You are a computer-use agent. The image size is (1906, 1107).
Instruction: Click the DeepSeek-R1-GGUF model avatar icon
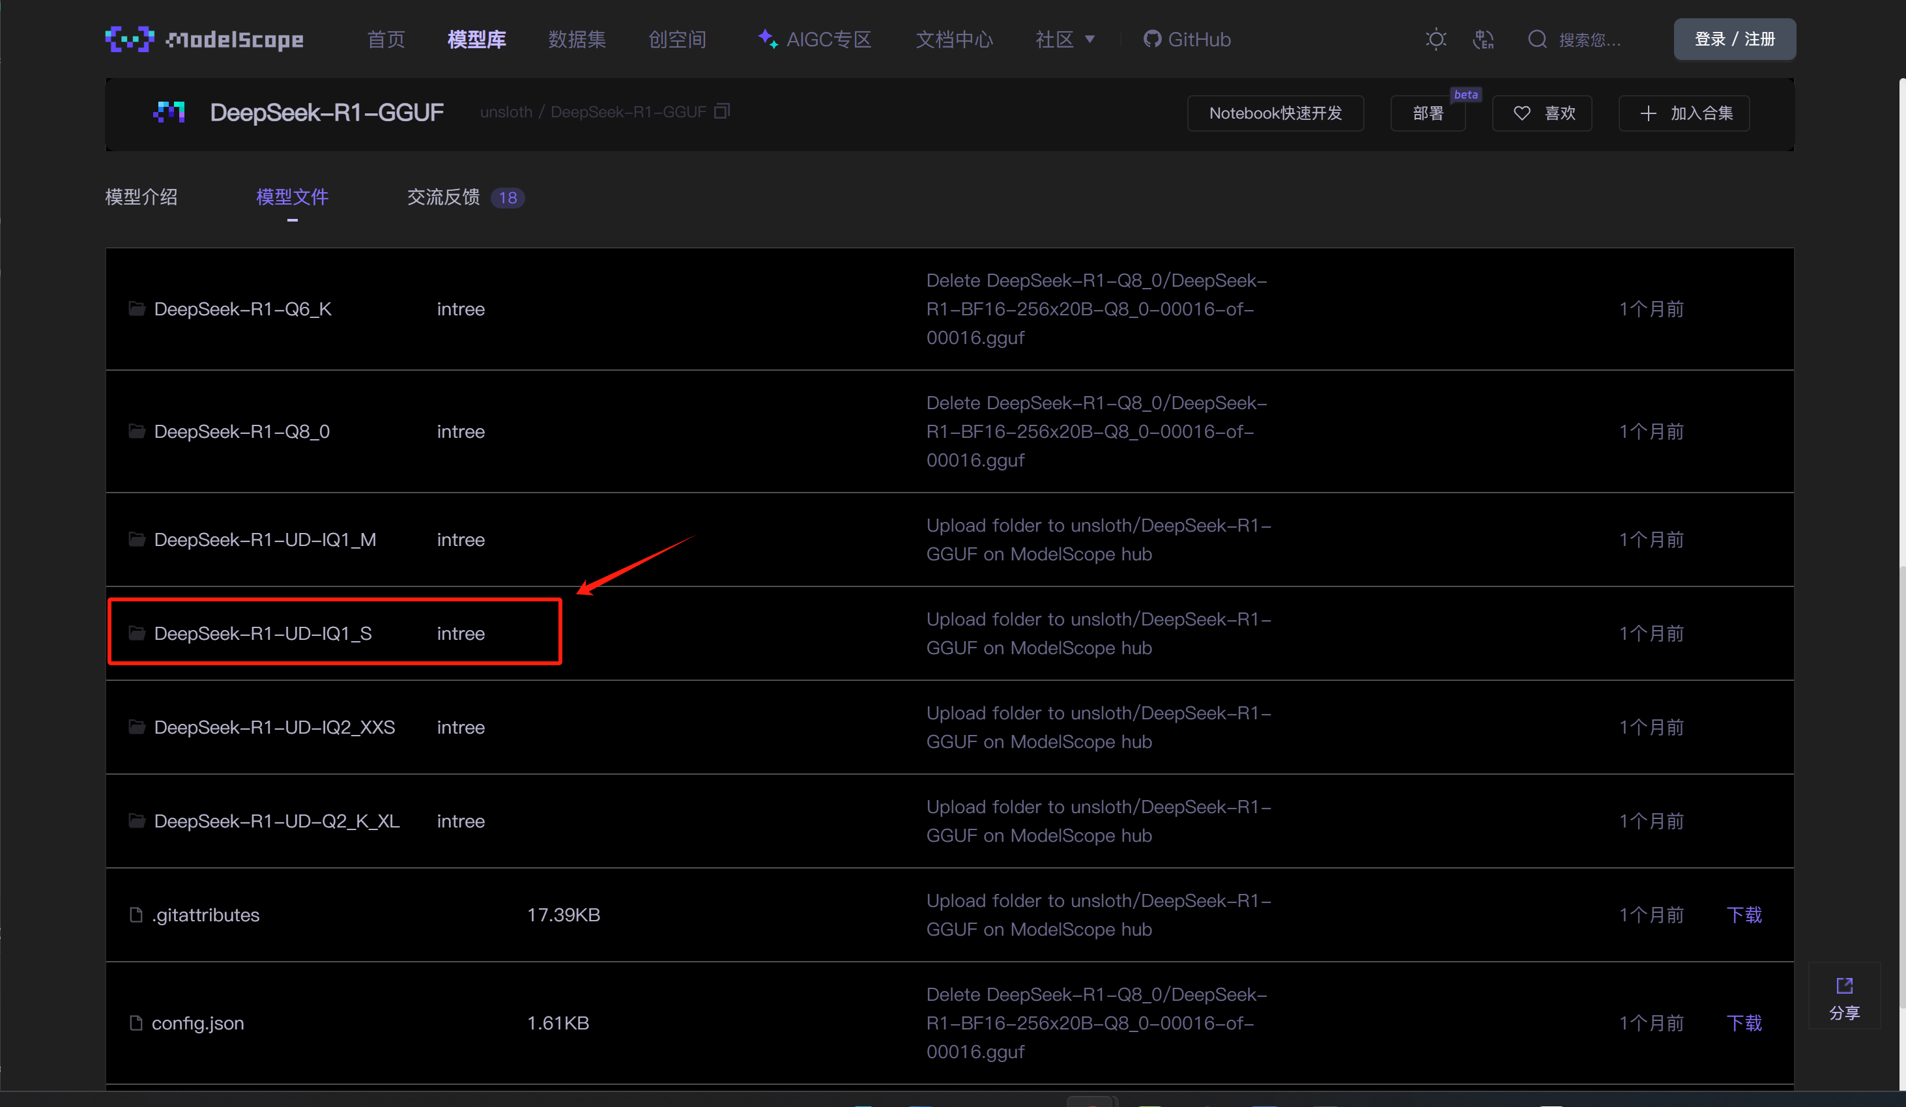coord(169,112)
